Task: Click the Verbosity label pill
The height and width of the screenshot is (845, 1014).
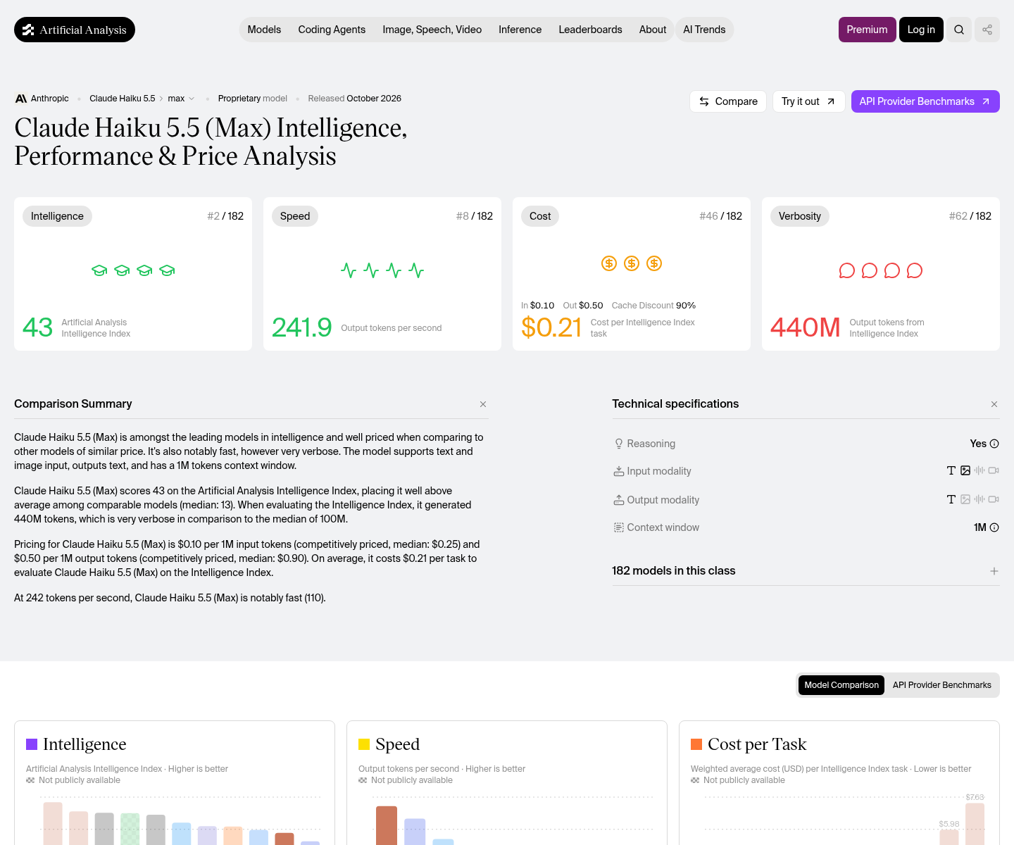Action: pos(800,216)
